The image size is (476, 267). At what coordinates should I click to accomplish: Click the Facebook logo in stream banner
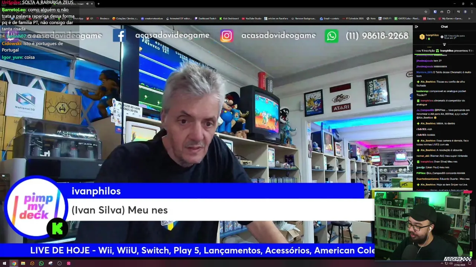(119, 36)
